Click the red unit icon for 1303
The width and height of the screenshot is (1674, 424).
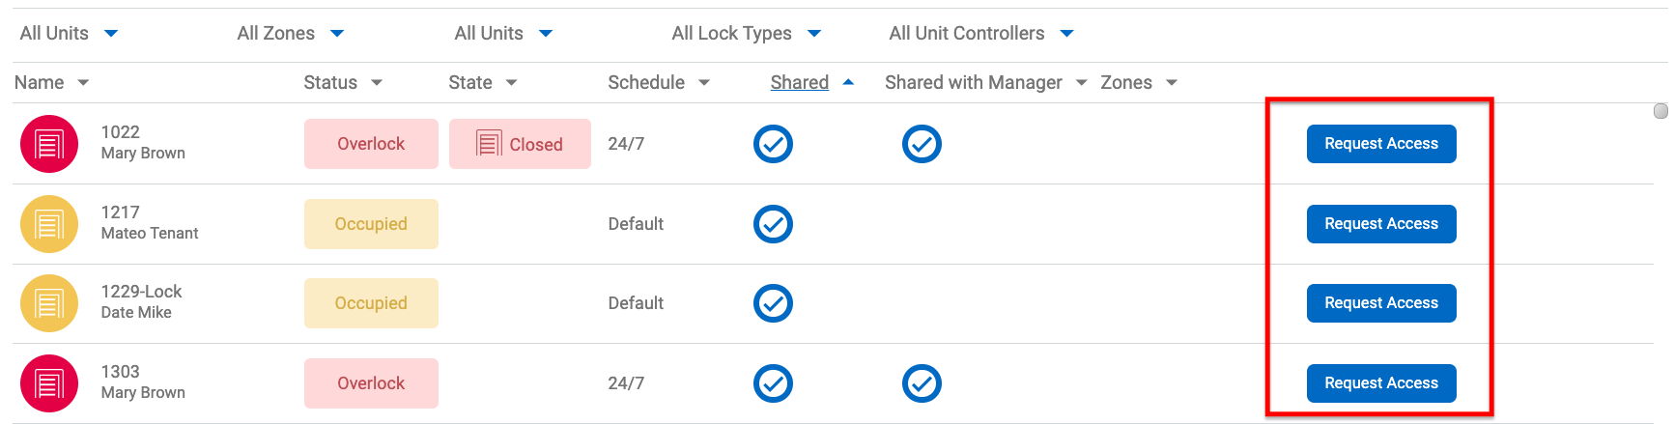(49, 383)
